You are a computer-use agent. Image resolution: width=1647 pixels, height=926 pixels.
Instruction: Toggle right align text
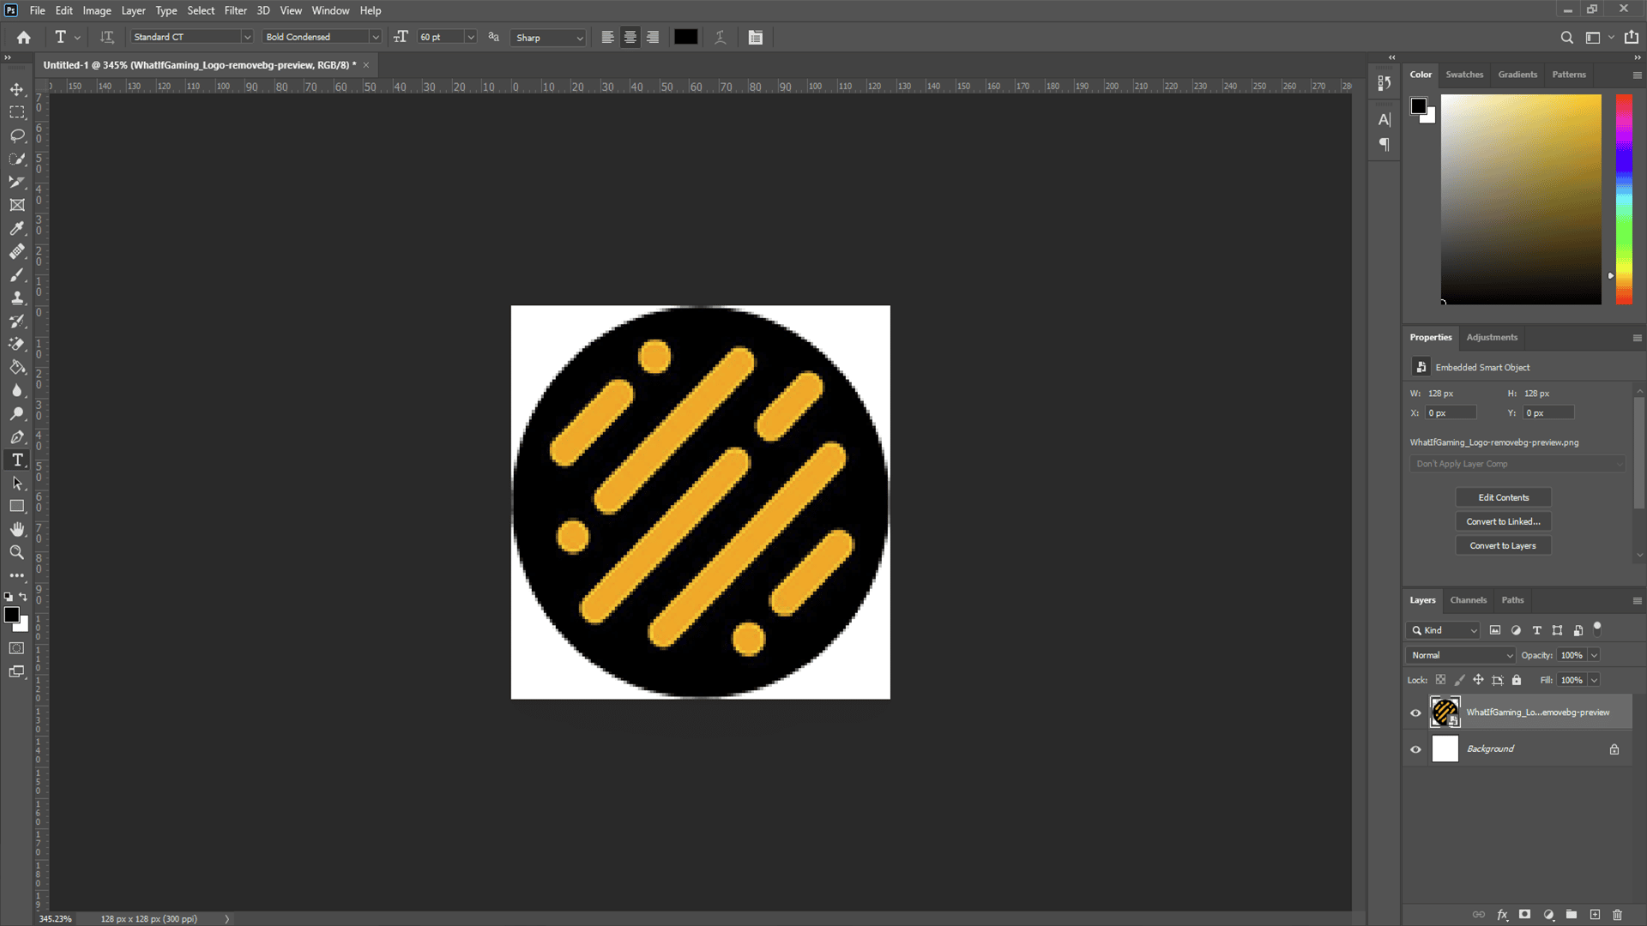click(653, 37)
